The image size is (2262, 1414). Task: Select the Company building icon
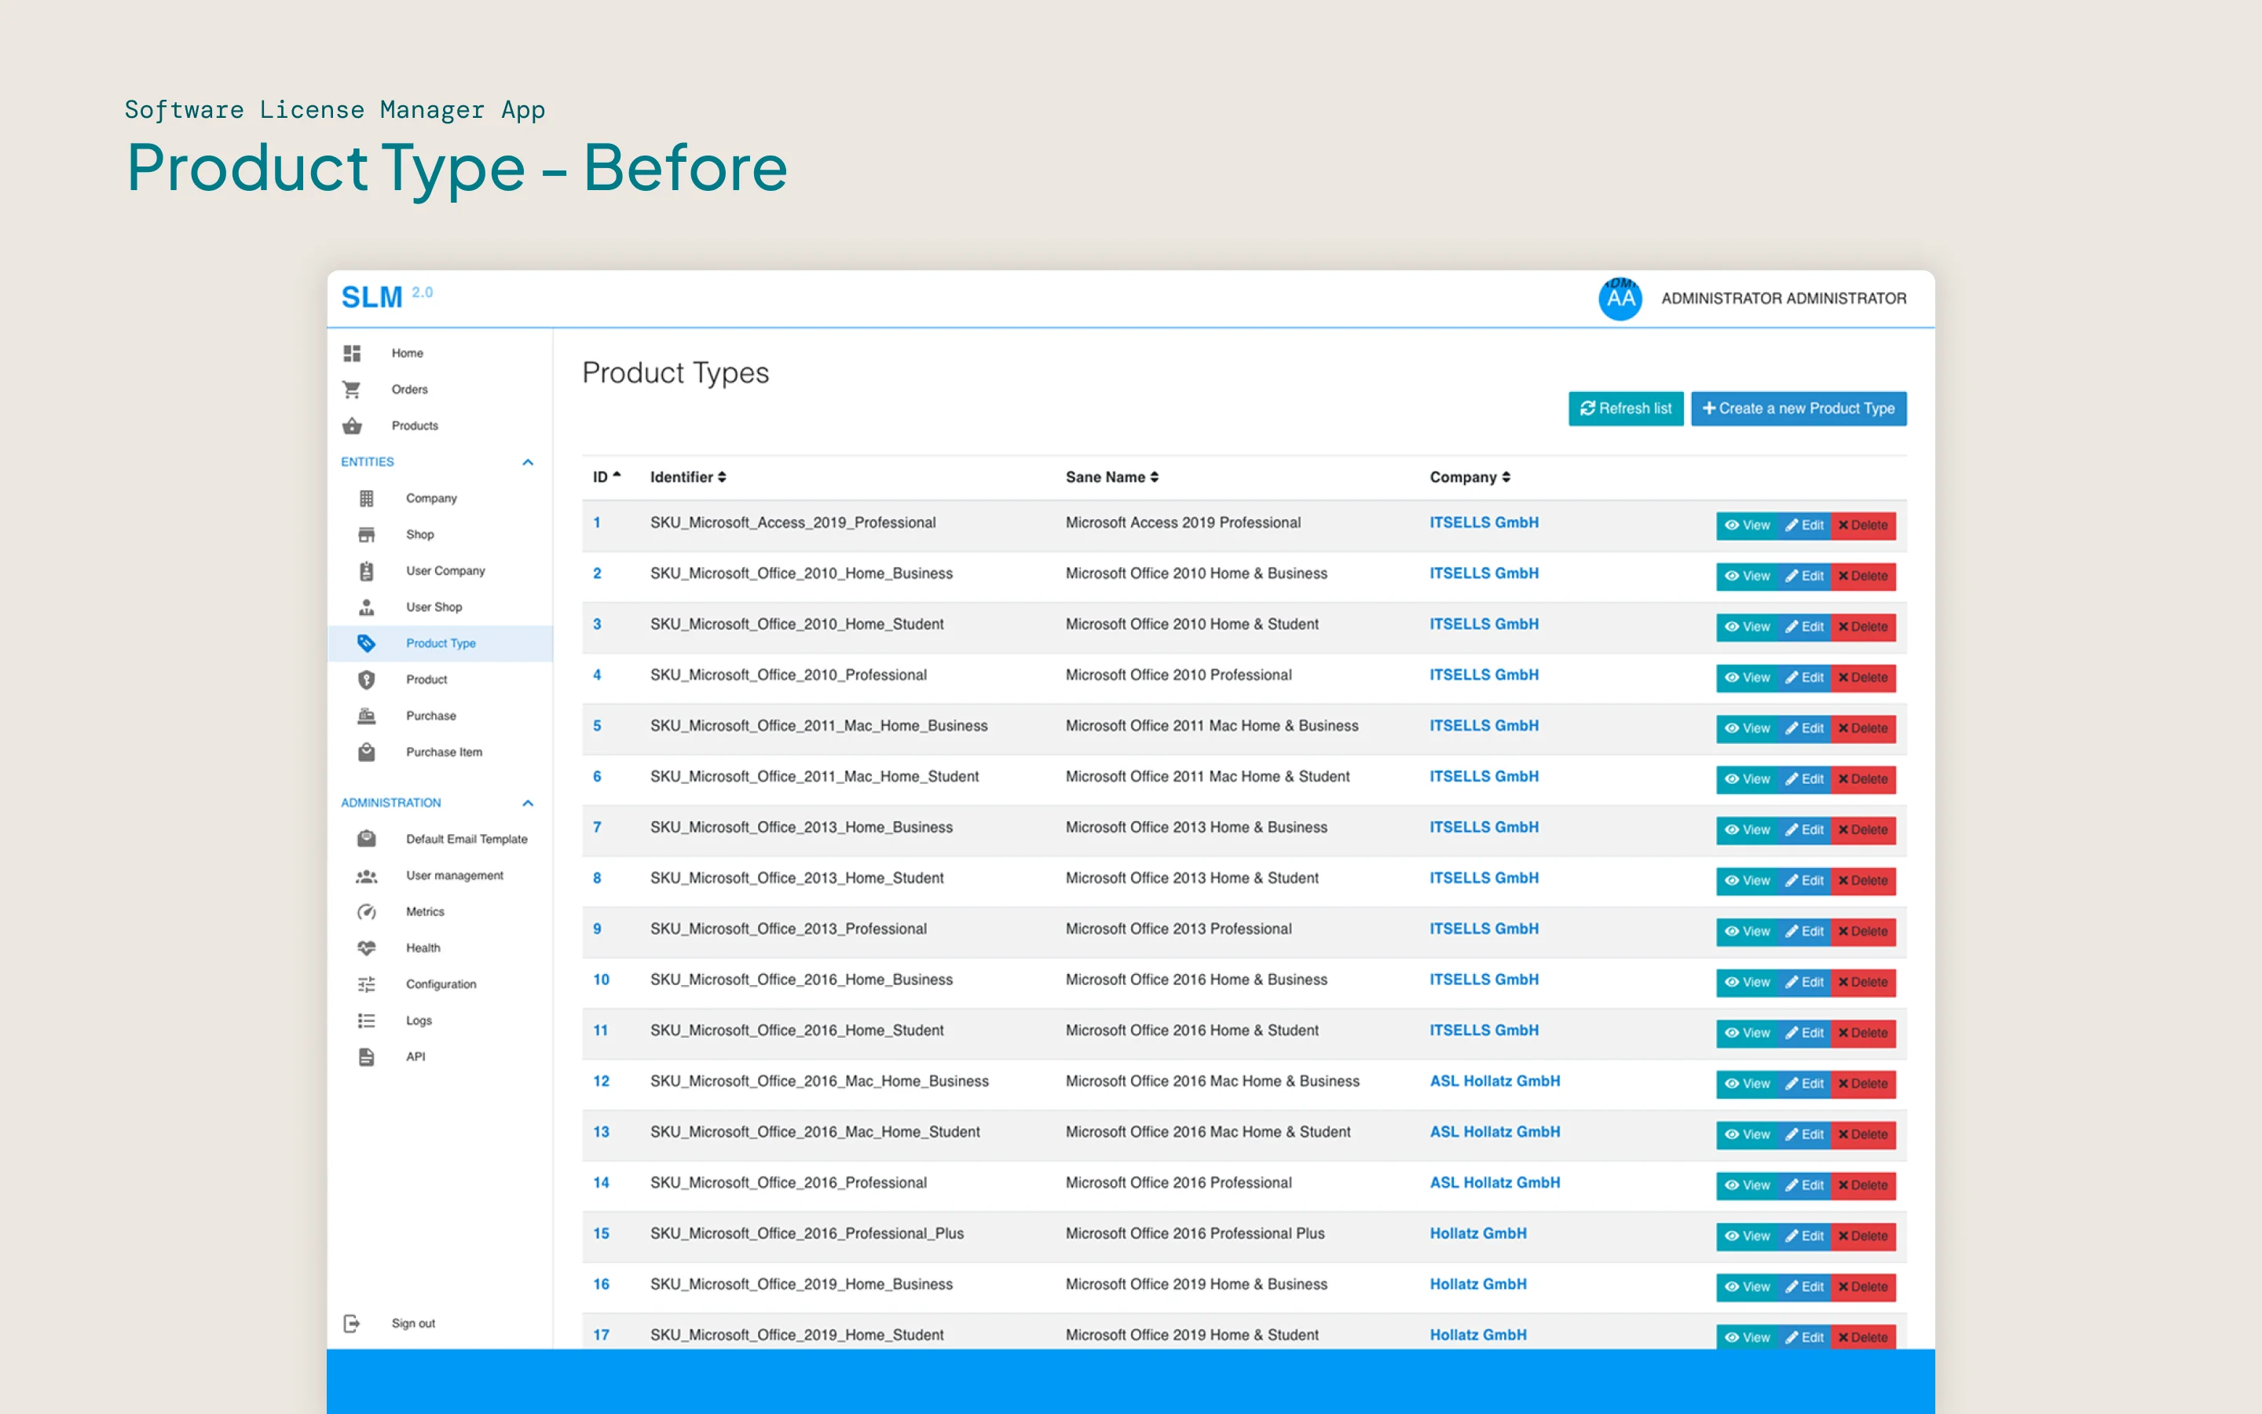coord(367,499)
